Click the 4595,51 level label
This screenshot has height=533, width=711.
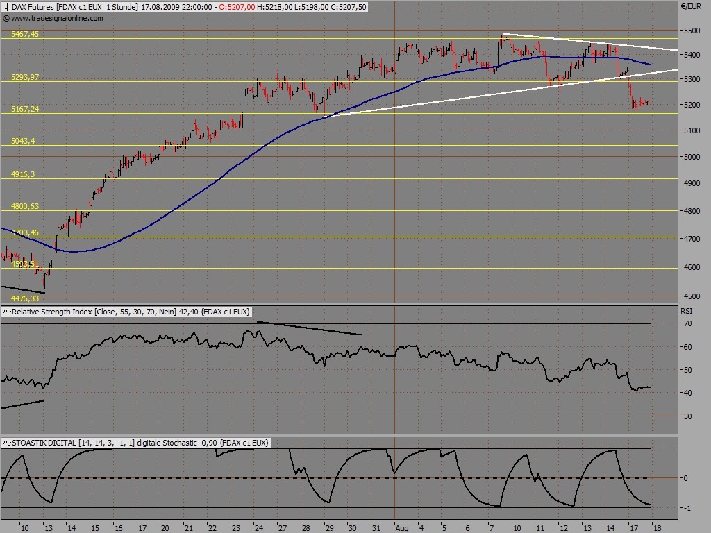(x=25, y=264)
